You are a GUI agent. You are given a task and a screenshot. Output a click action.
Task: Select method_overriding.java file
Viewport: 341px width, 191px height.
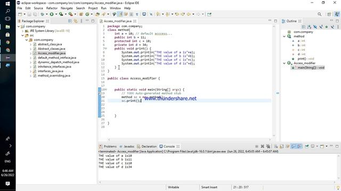click(54, 75)
